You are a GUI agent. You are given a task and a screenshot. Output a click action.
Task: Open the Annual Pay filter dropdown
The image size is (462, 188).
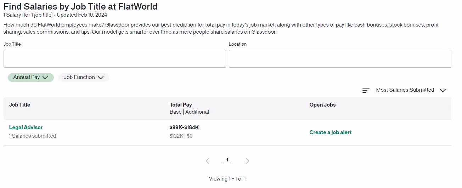tap(31, 77)
